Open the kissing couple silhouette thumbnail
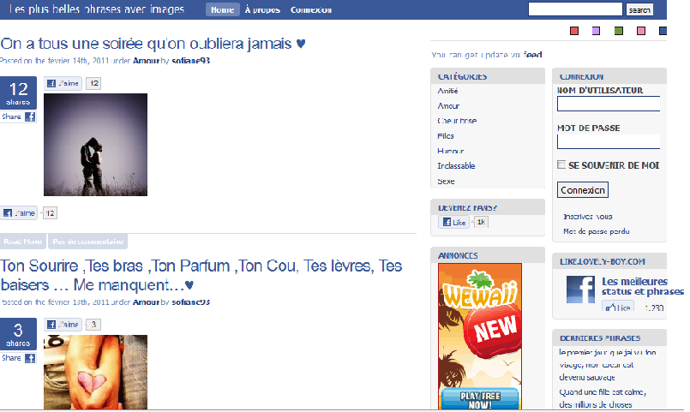This screenshot has height=412, width=690. 95,145
